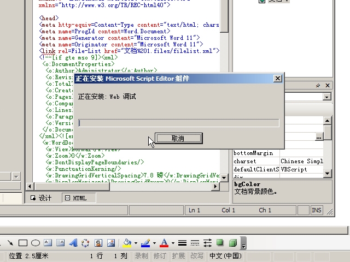This screenshot has width=350, height=262.
Task: Apply line color brush icon
Action: [x=145, y=243]
